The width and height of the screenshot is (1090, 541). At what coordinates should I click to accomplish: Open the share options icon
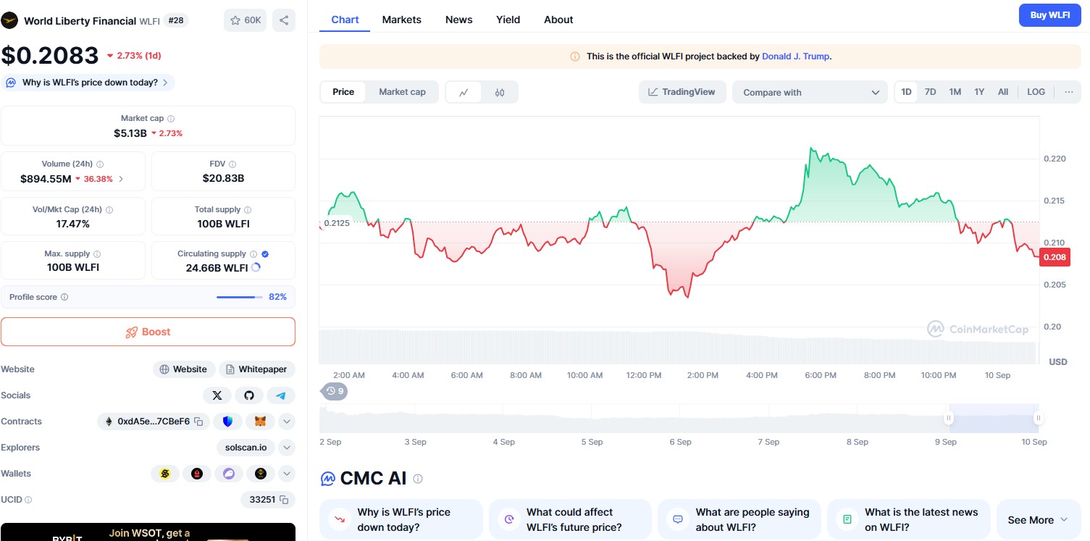pos(284,20)
